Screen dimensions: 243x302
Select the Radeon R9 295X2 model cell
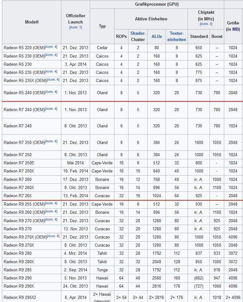click(20, 297)
